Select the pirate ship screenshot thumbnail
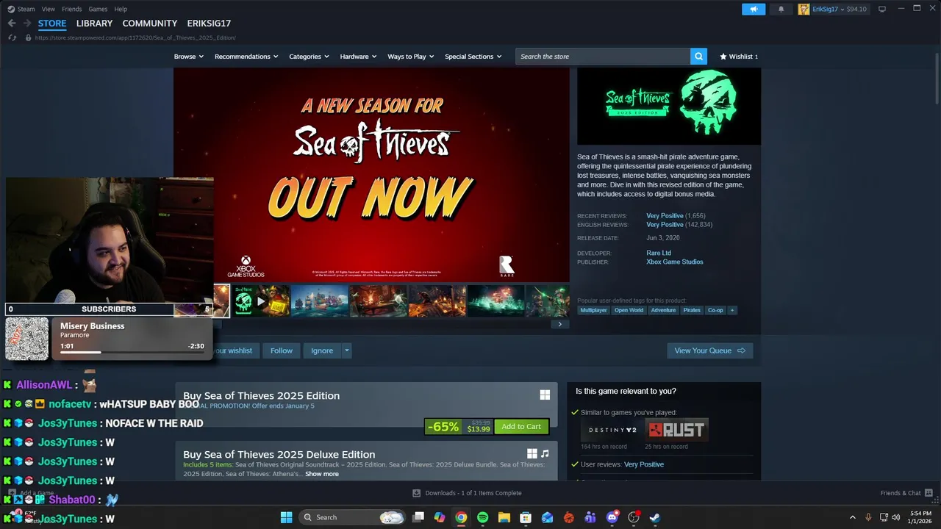 pyautogui.click(x=320, y=301)
